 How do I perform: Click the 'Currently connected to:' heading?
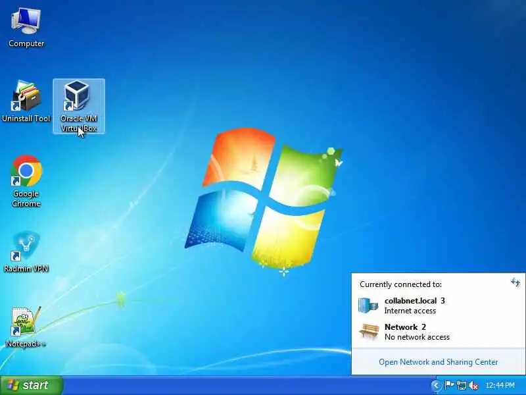pyautogui.click(x=400, y=284)
